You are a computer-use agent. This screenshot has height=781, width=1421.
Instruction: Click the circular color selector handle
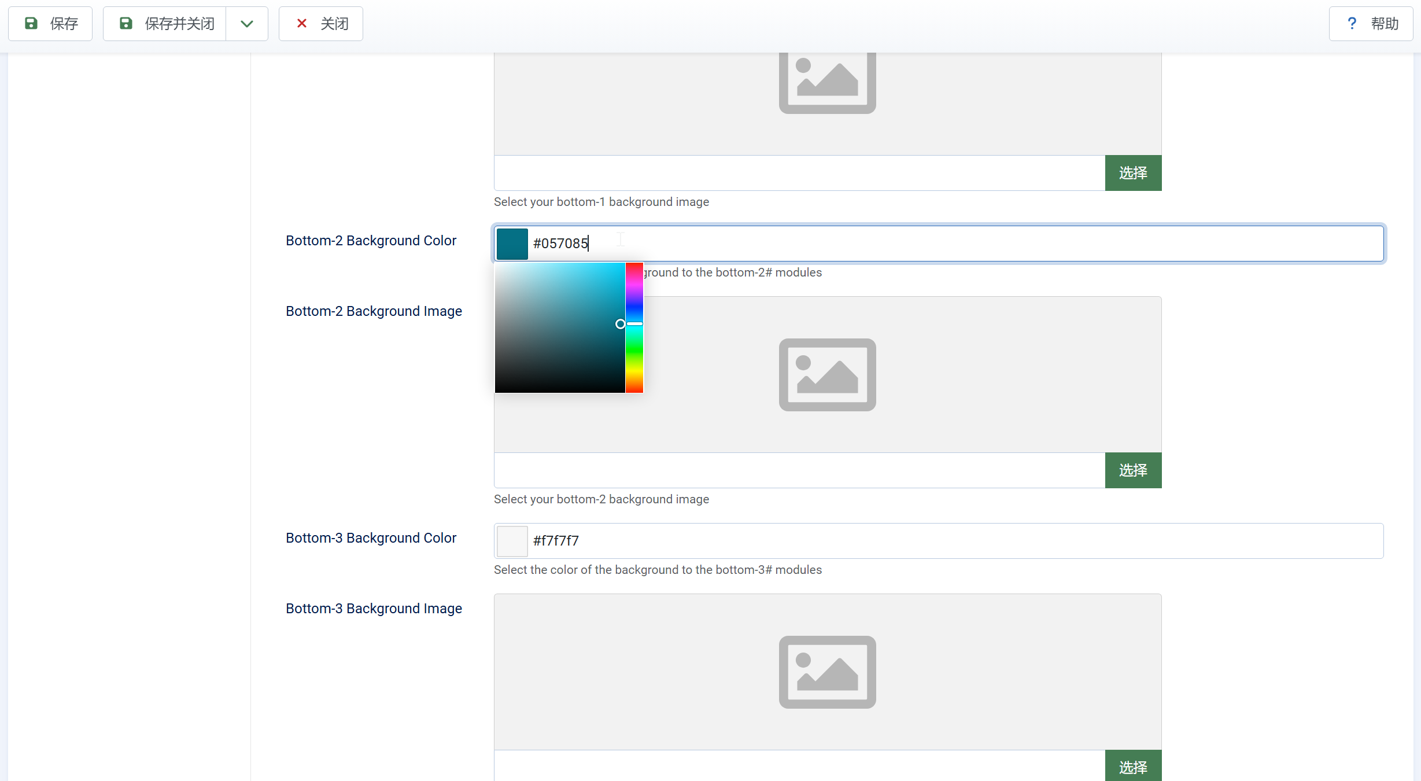pos(620,324)
